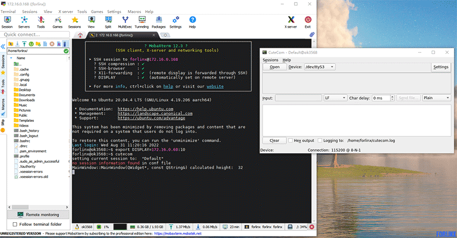Open the X server menu

tap(66, 12)
